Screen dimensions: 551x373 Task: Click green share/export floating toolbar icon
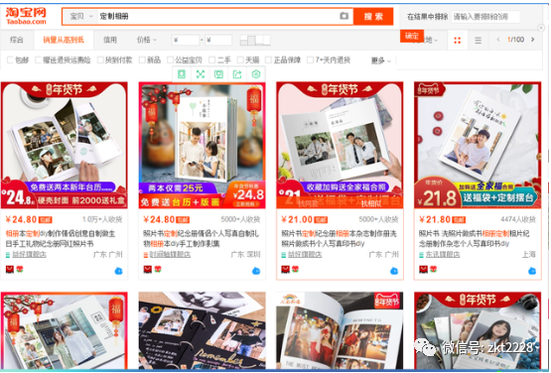point(237,74)
